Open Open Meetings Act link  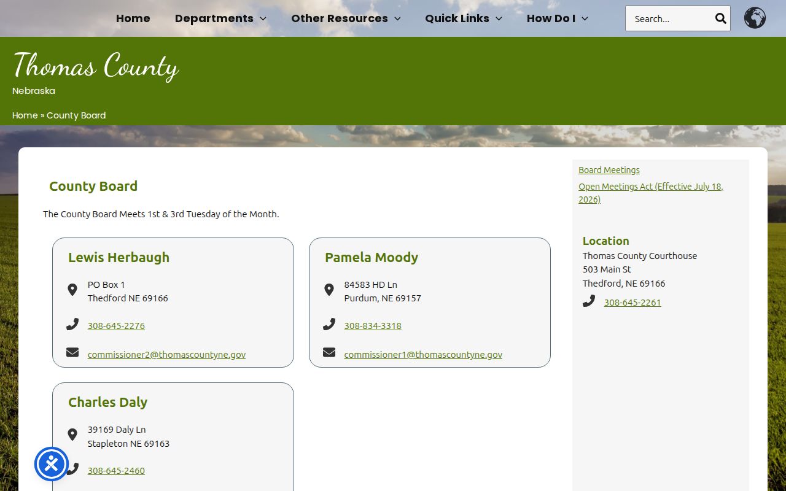click(651, 193)
